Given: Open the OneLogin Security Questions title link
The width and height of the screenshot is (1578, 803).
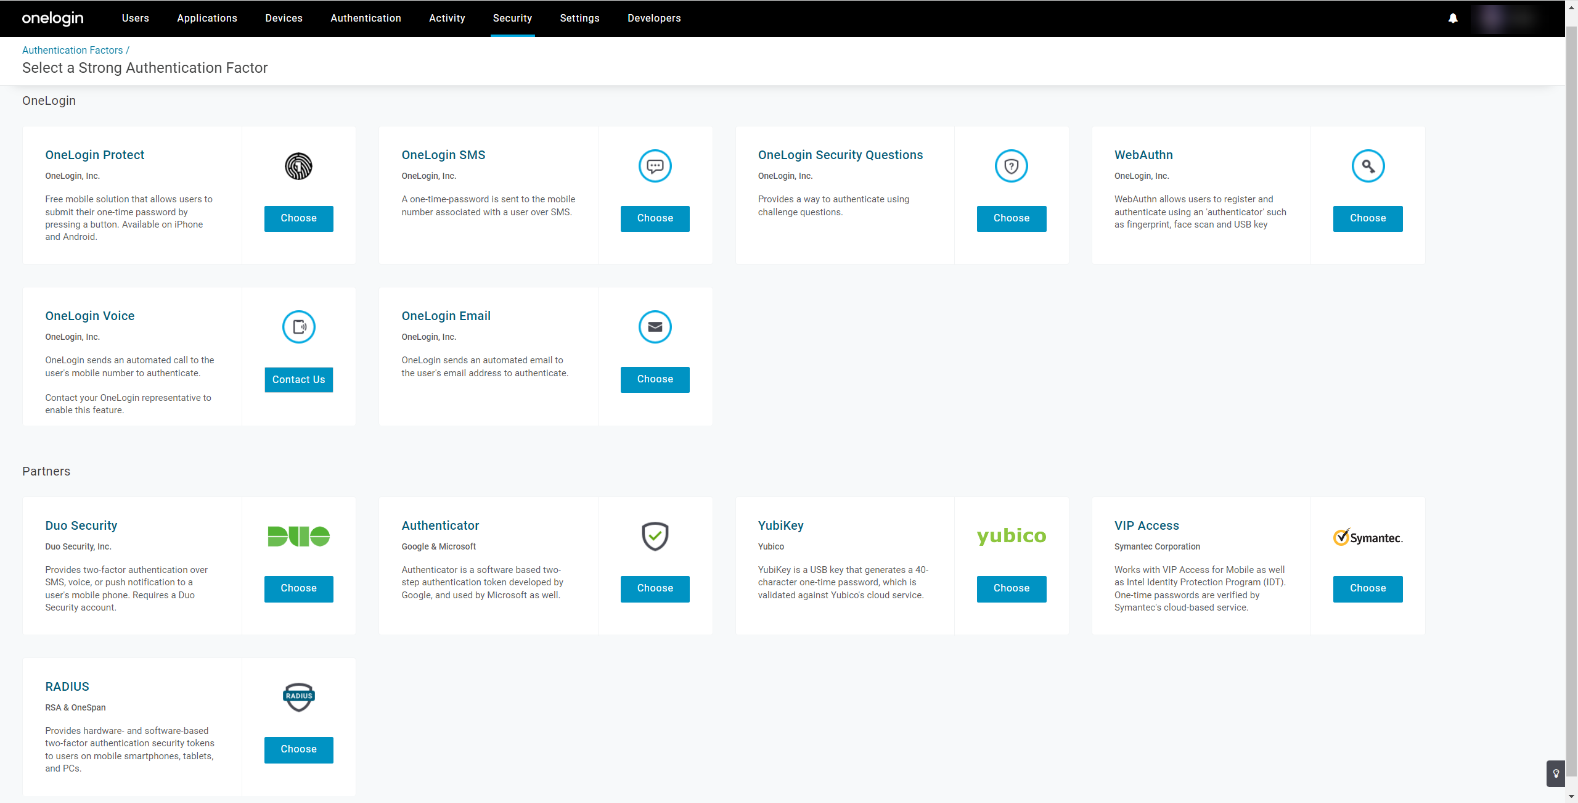Looking at the screenshot, I should pyautogui.click(x=840, y=155).
